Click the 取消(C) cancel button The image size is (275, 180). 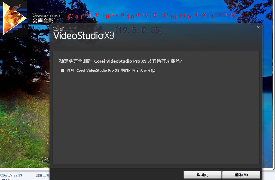coord(202,175)
